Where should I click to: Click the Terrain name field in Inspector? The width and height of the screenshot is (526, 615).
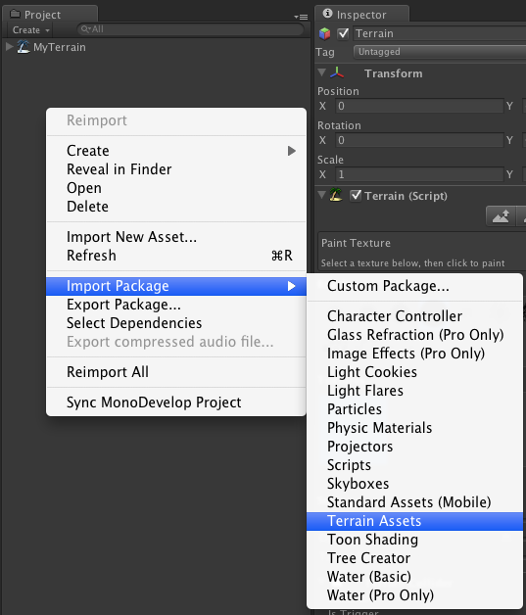tap(440, 33)
